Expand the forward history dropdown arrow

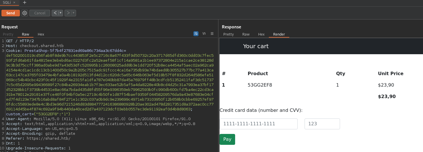(x=73, y=13)
